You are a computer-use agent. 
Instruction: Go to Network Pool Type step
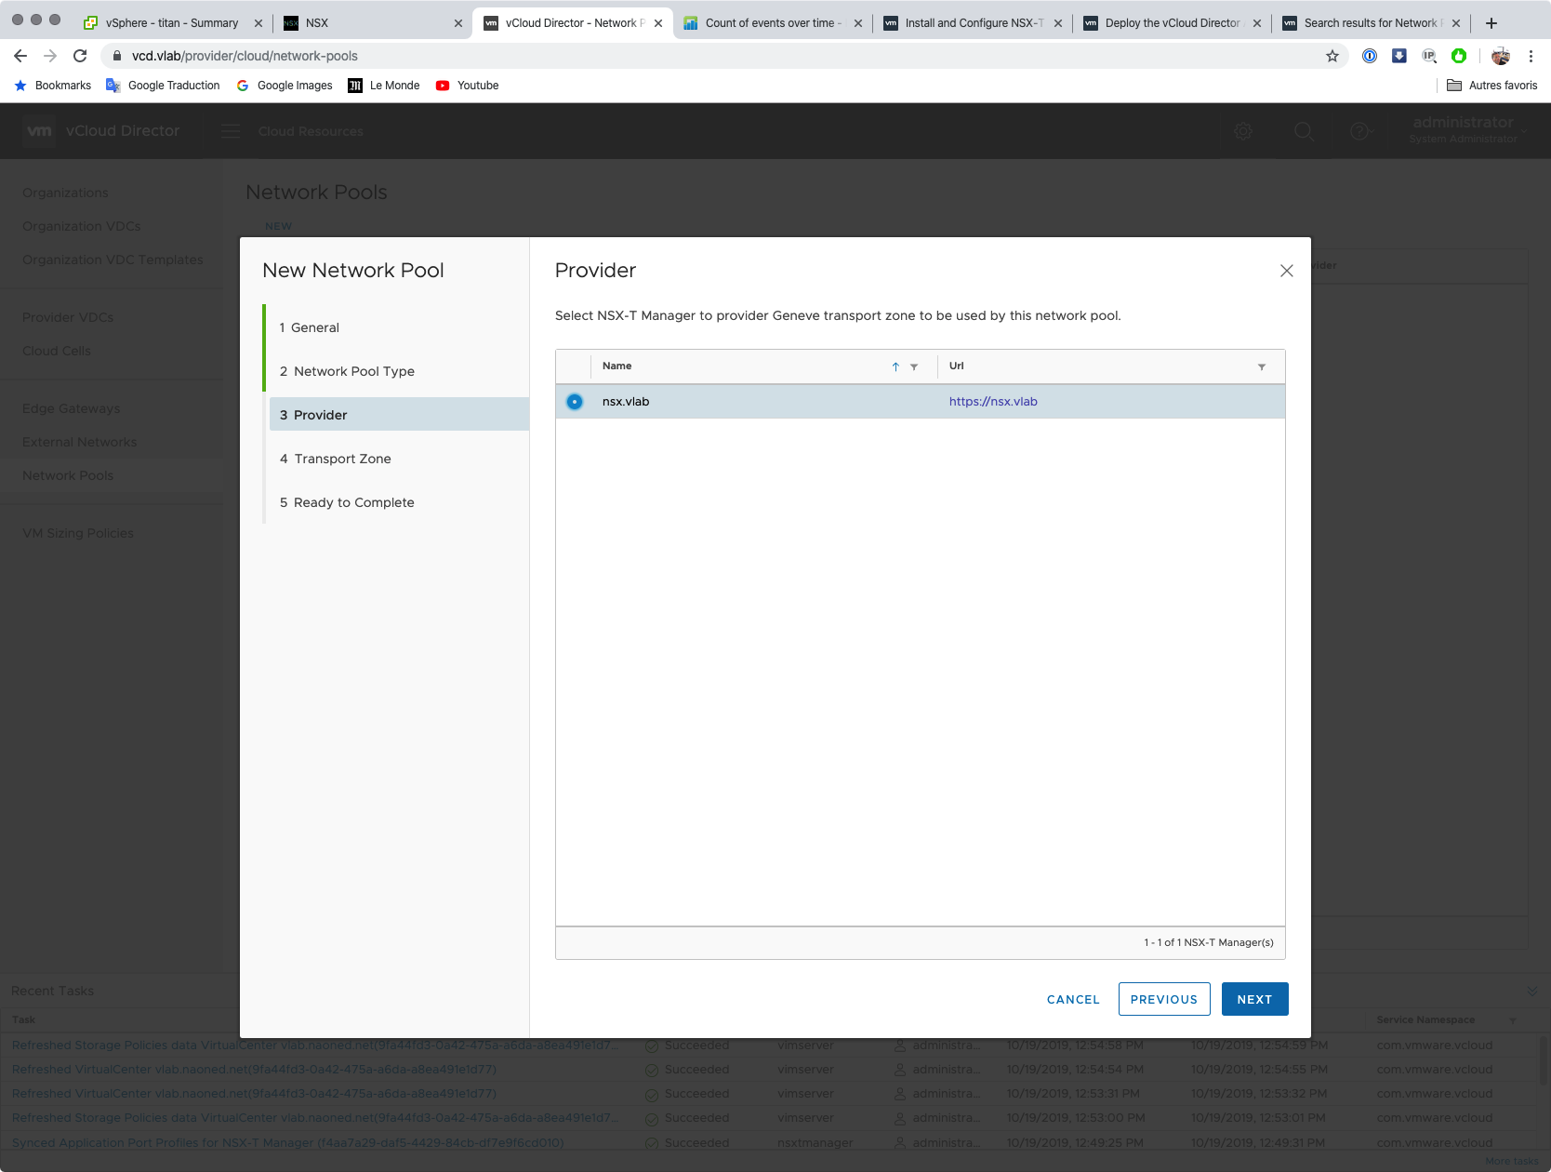(353, 371)
